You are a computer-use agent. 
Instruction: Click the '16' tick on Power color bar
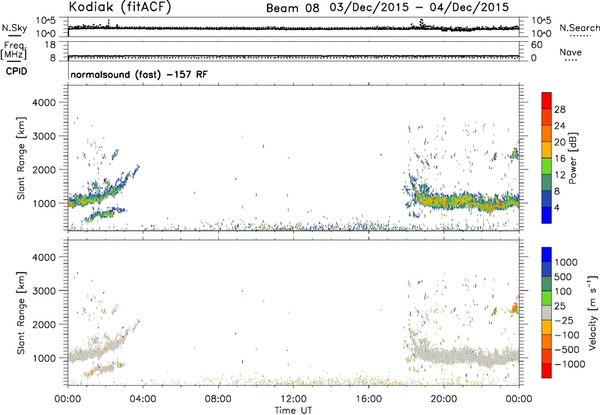point(559,159)
